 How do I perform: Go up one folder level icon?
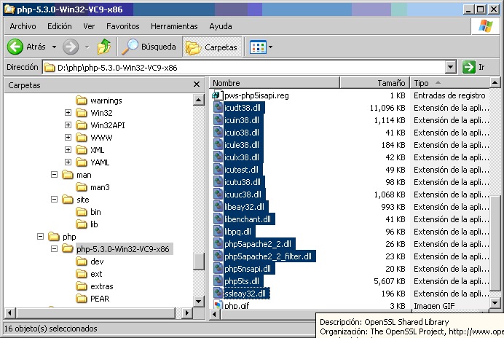(104, 47)
